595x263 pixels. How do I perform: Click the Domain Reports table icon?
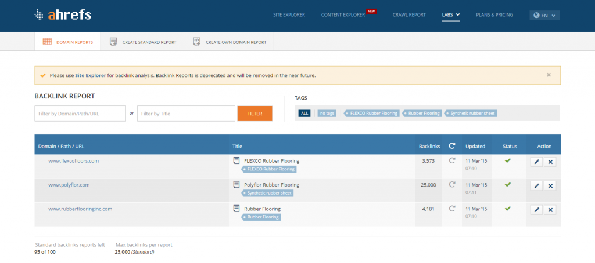(x=47, y=42)
